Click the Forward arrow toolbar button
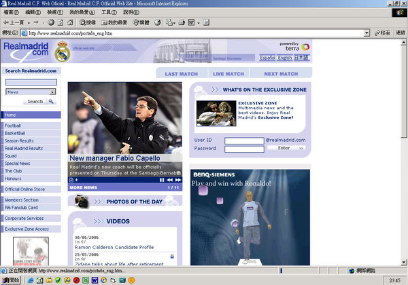408x285 pixels. coord(37,22)
